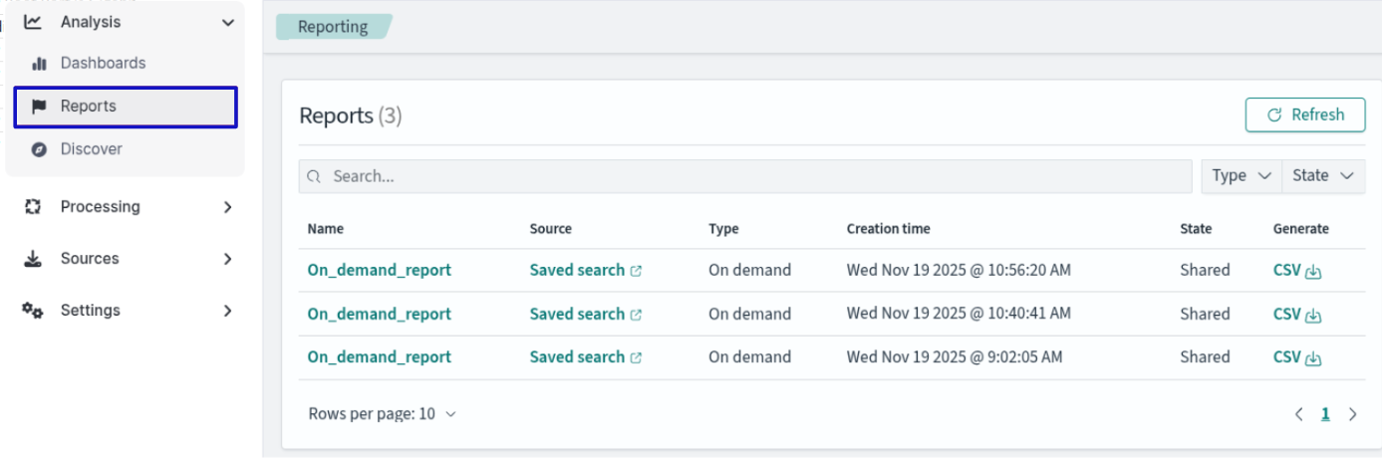Screen dimensions: 1382x460
Task: Open external link icon for first Saved search
Action: coord(636,271)
